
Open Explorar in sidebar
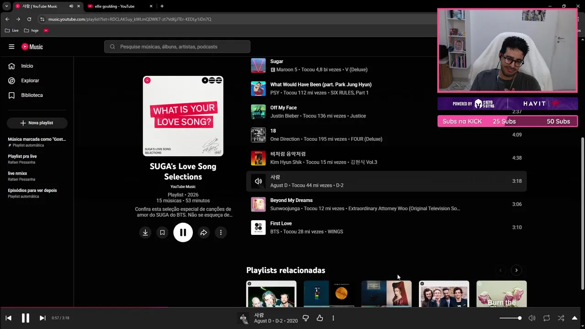[x=37, y=80]
